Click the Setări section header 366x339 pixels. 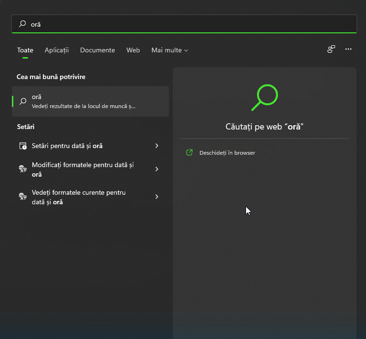pyautogui.click(x=26, y=127)
